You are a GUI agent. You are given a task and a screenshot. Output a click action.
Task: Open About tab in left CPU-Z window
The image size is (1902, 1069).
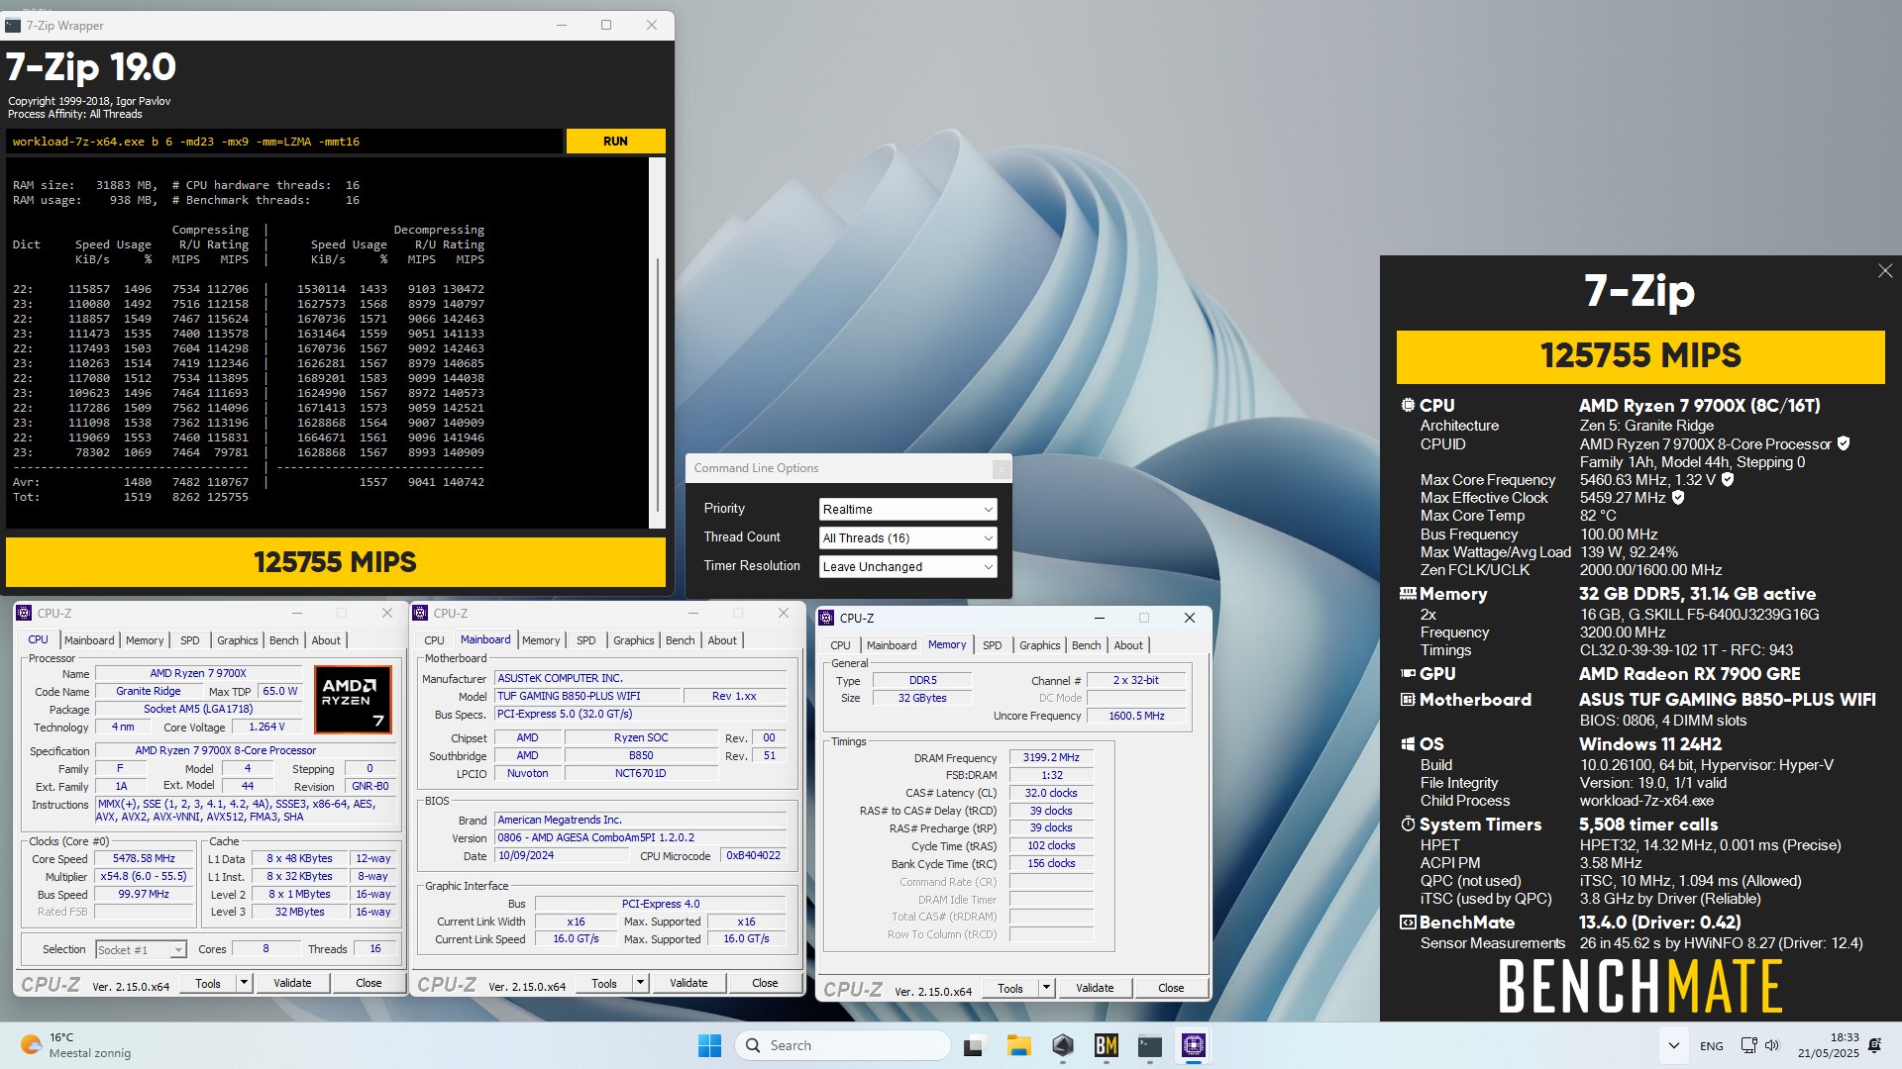click(326, 640)
